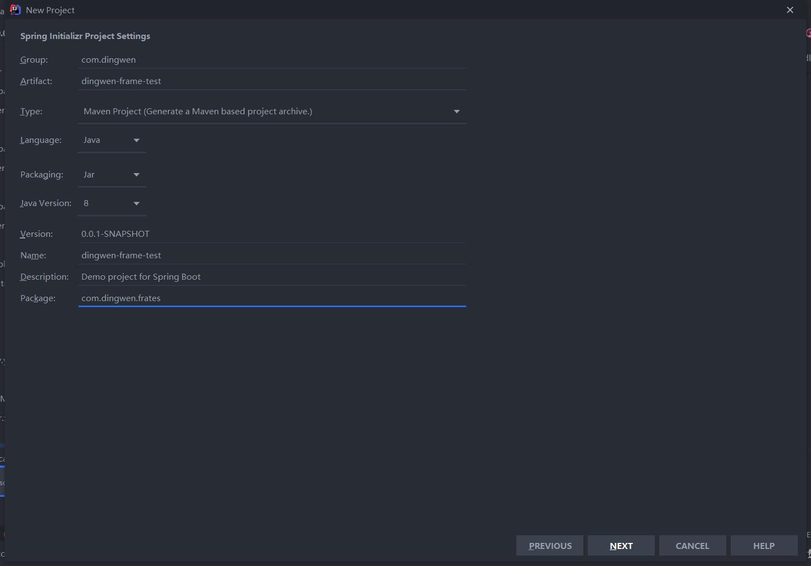Click the Package: label
This screenshot has height=566, width=811.
point(38,298)
